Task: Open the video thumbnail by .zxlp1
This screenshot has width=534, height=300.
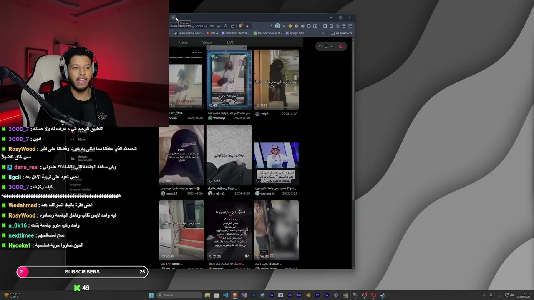Action: pos(276,80)
